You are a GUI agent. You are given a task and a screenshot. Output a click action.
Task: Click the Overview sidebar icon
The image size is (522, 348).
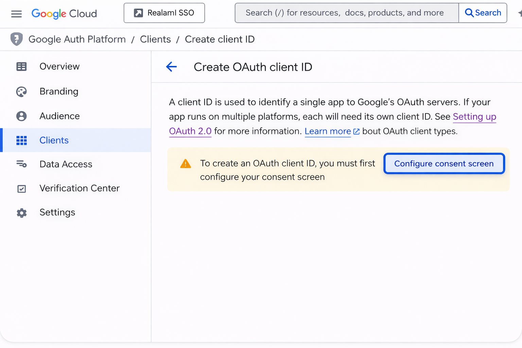[x=21, y=67]
